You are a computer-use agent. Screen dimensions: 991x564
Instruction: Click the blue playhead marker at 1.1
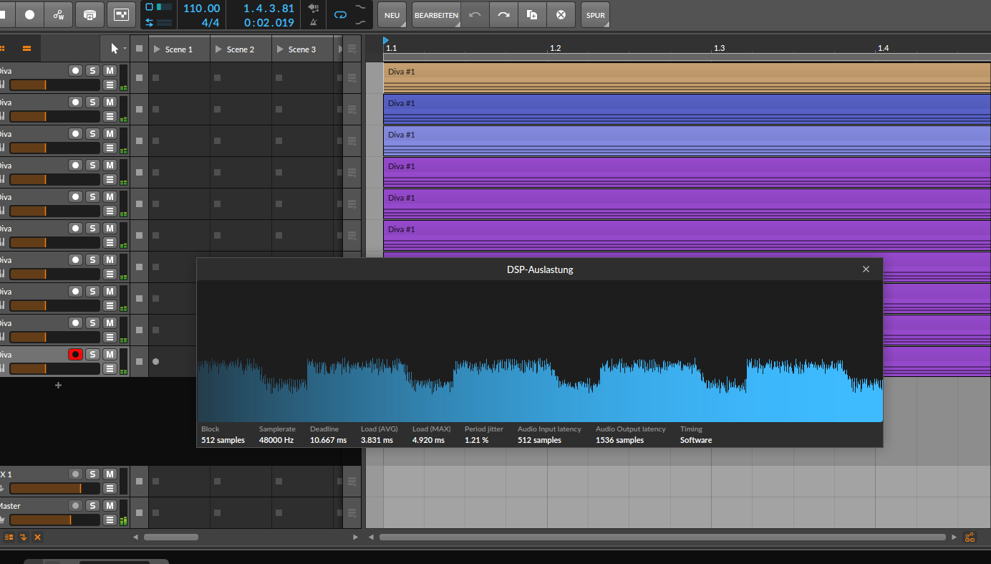coord(386,41)
